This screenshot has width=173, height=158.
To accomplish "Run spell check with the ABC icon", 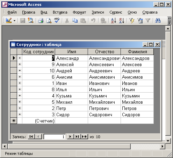I will [x=57, y=21].
